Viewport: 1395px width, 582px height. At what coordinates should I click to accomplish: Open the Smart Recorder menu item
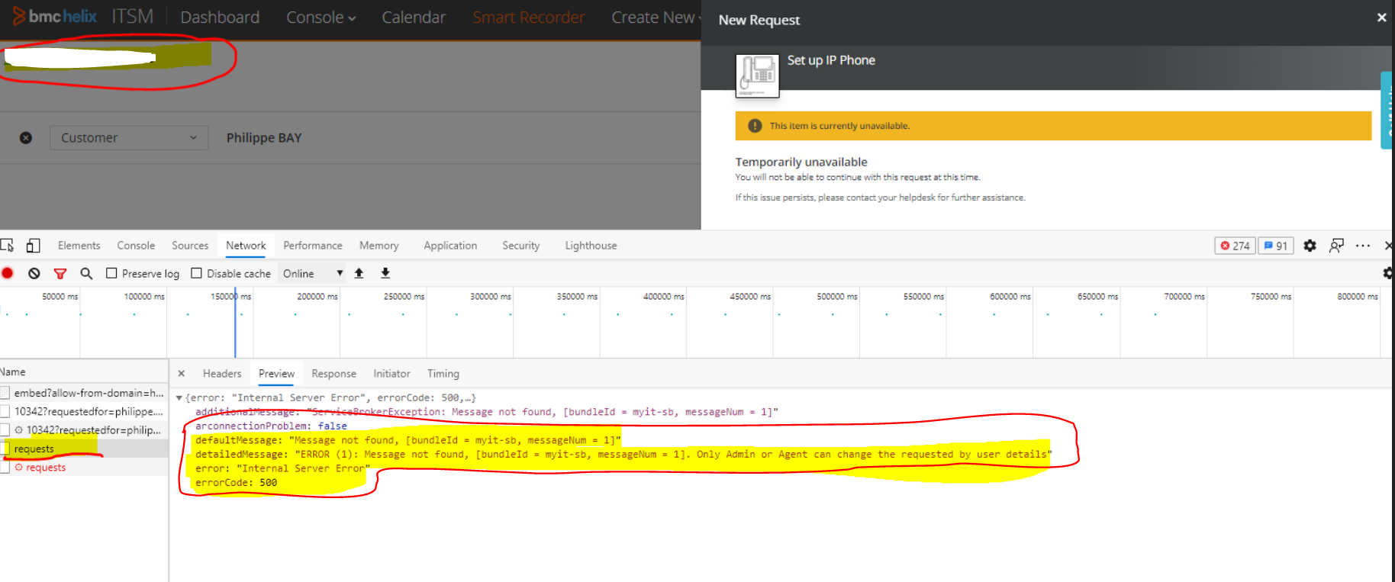[528, 17]
